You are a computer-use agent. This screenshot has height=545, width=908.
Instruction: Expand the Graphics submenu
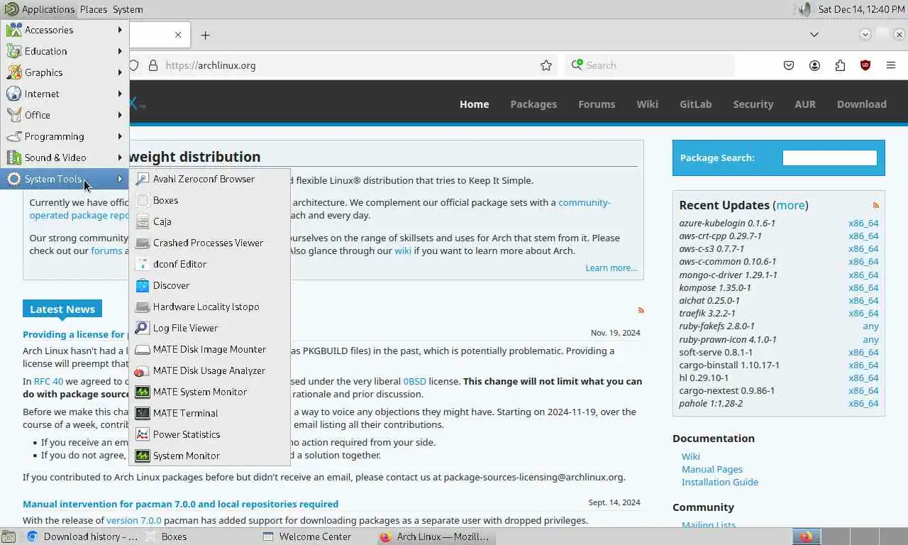point(65,72)
